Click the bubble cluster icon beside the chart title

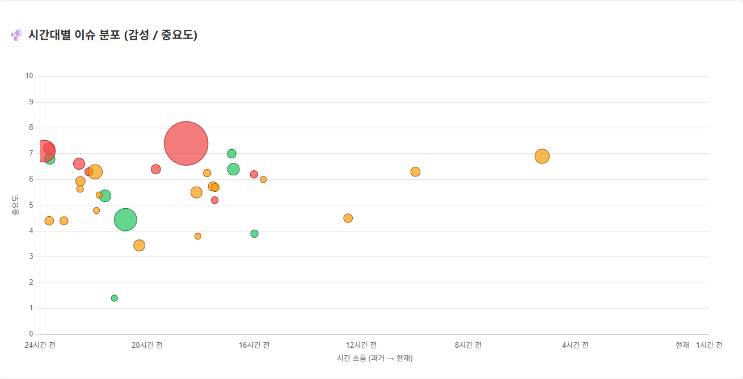coord(16,35)
